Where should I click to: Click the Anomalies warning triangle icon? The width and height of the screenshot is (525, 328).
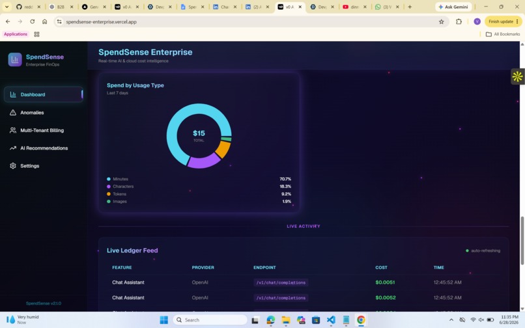(x=13, y=113)
